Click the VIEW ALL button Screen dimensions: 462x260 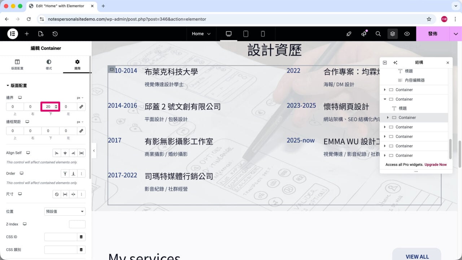417,254
